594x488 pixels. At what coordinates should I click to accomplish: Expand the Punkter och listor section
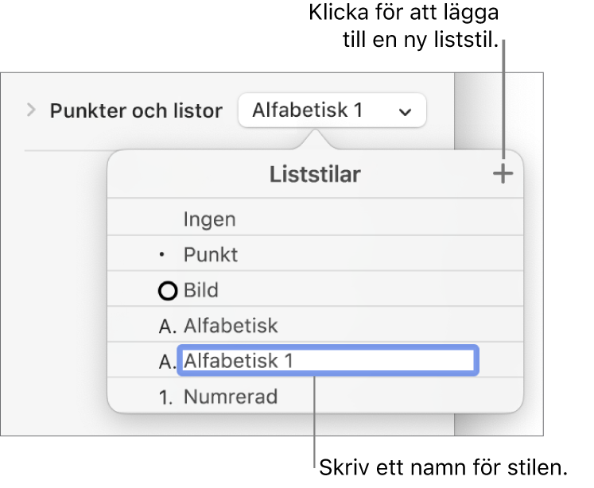click(32, 110)
